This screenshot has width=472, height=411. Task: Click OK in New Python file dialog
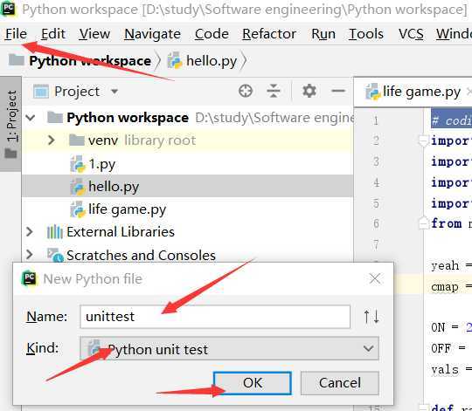[253, 383]
